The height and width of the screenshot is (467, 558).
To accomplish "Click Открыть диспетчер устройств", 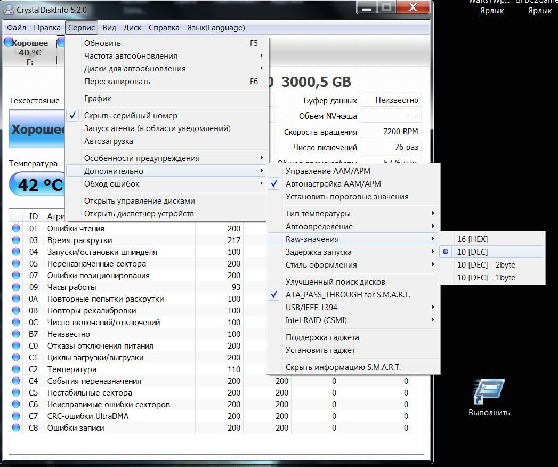I will 166,214.
